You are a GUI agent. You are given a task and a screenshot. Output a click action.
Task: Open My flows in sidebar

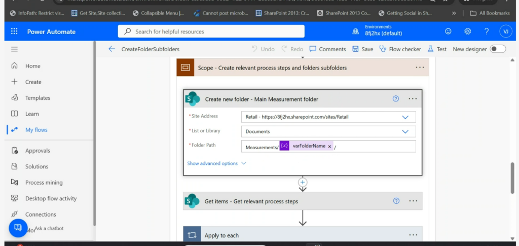36,130
